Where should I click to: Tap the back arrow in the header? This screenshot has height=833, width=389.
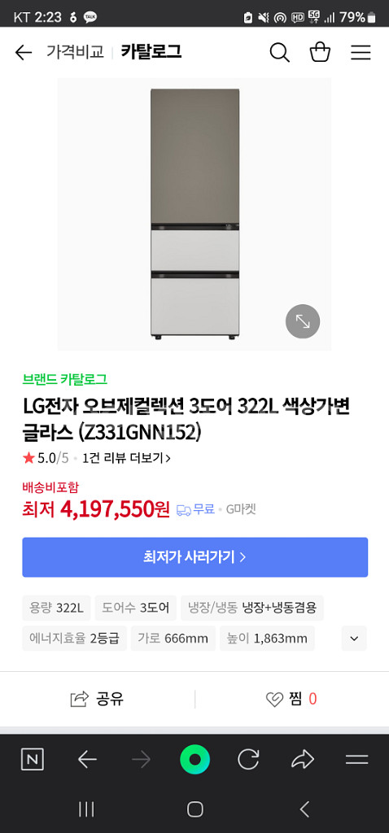(24, 53)
